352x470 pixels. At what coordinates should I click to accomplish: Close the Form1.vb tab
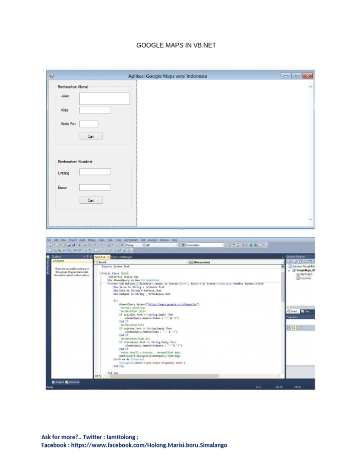coord(108,257)
